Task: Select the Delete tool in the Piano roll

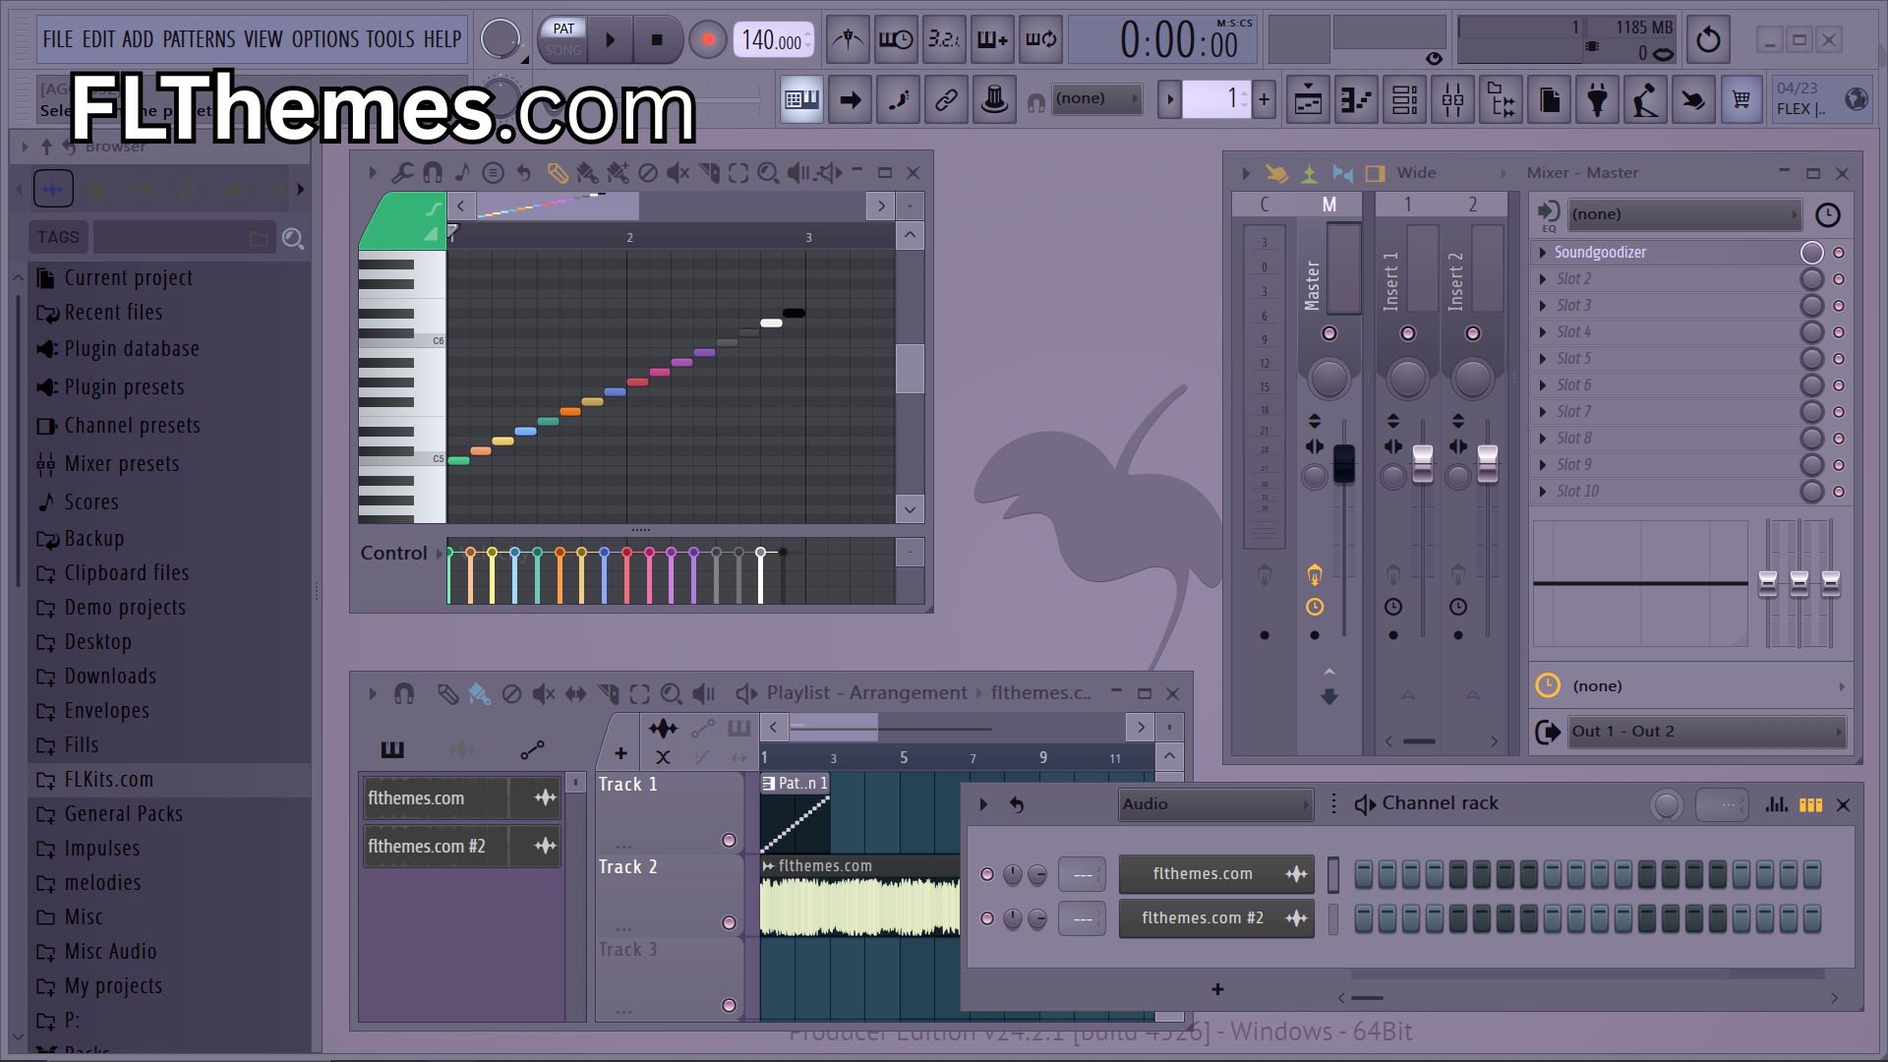Action: click(647, 173)
